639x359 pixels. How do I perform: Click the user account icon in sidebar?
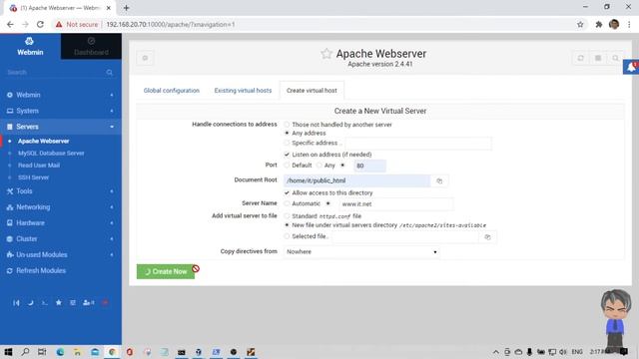(x=89, y=303)
